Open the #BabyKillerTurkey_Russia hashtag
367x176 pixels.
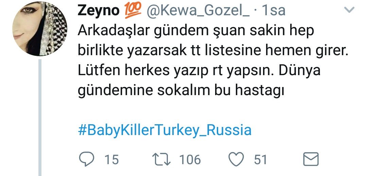coord(164,130)
